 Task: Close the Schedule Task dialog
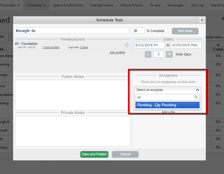click(202, 20)
